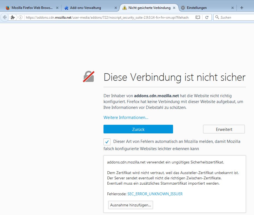Screen dimensions: 254x215
Task: Close the Nicht gesicherte Verbindung tab
Action: tap(174, 8)
